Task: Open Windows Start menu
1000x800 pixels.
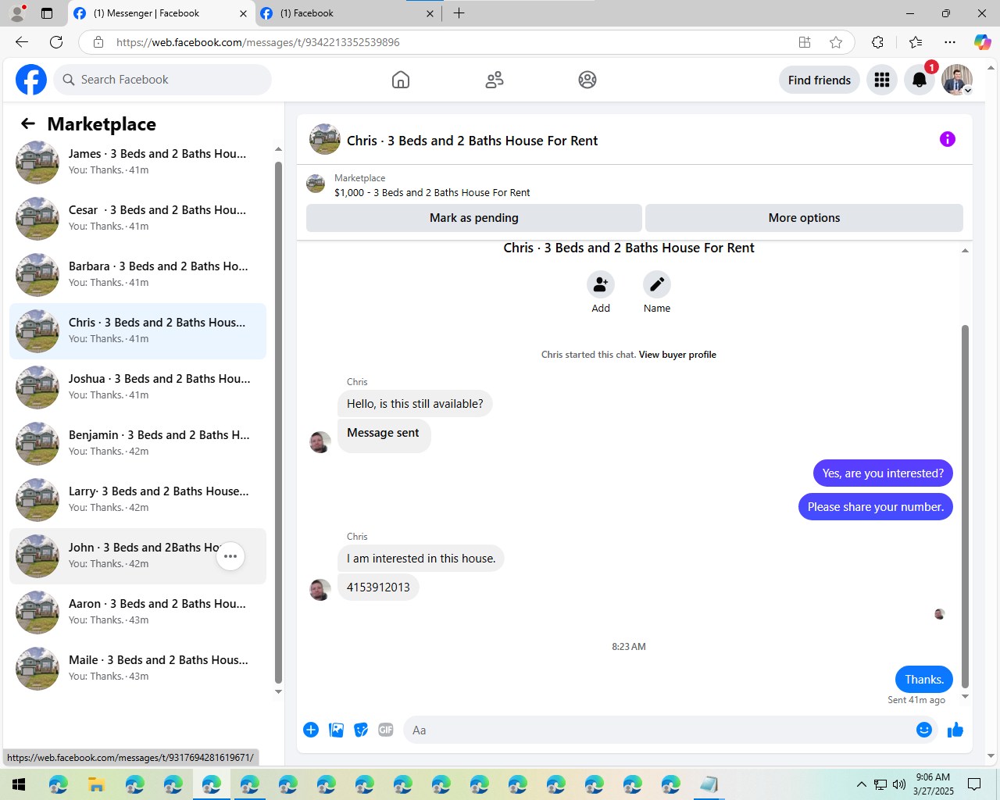Action: [19, 784]
